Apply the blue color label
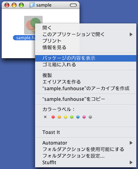 (x=78, y=117)
